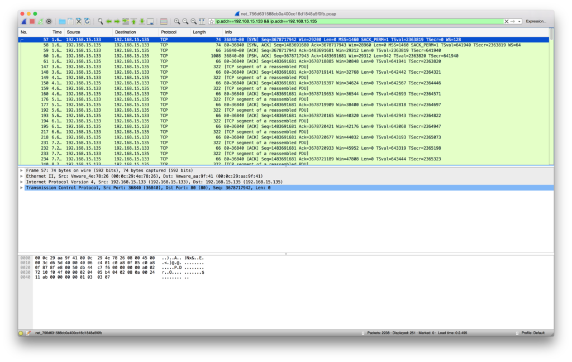Zoom in on the packet list

[177, 21]
